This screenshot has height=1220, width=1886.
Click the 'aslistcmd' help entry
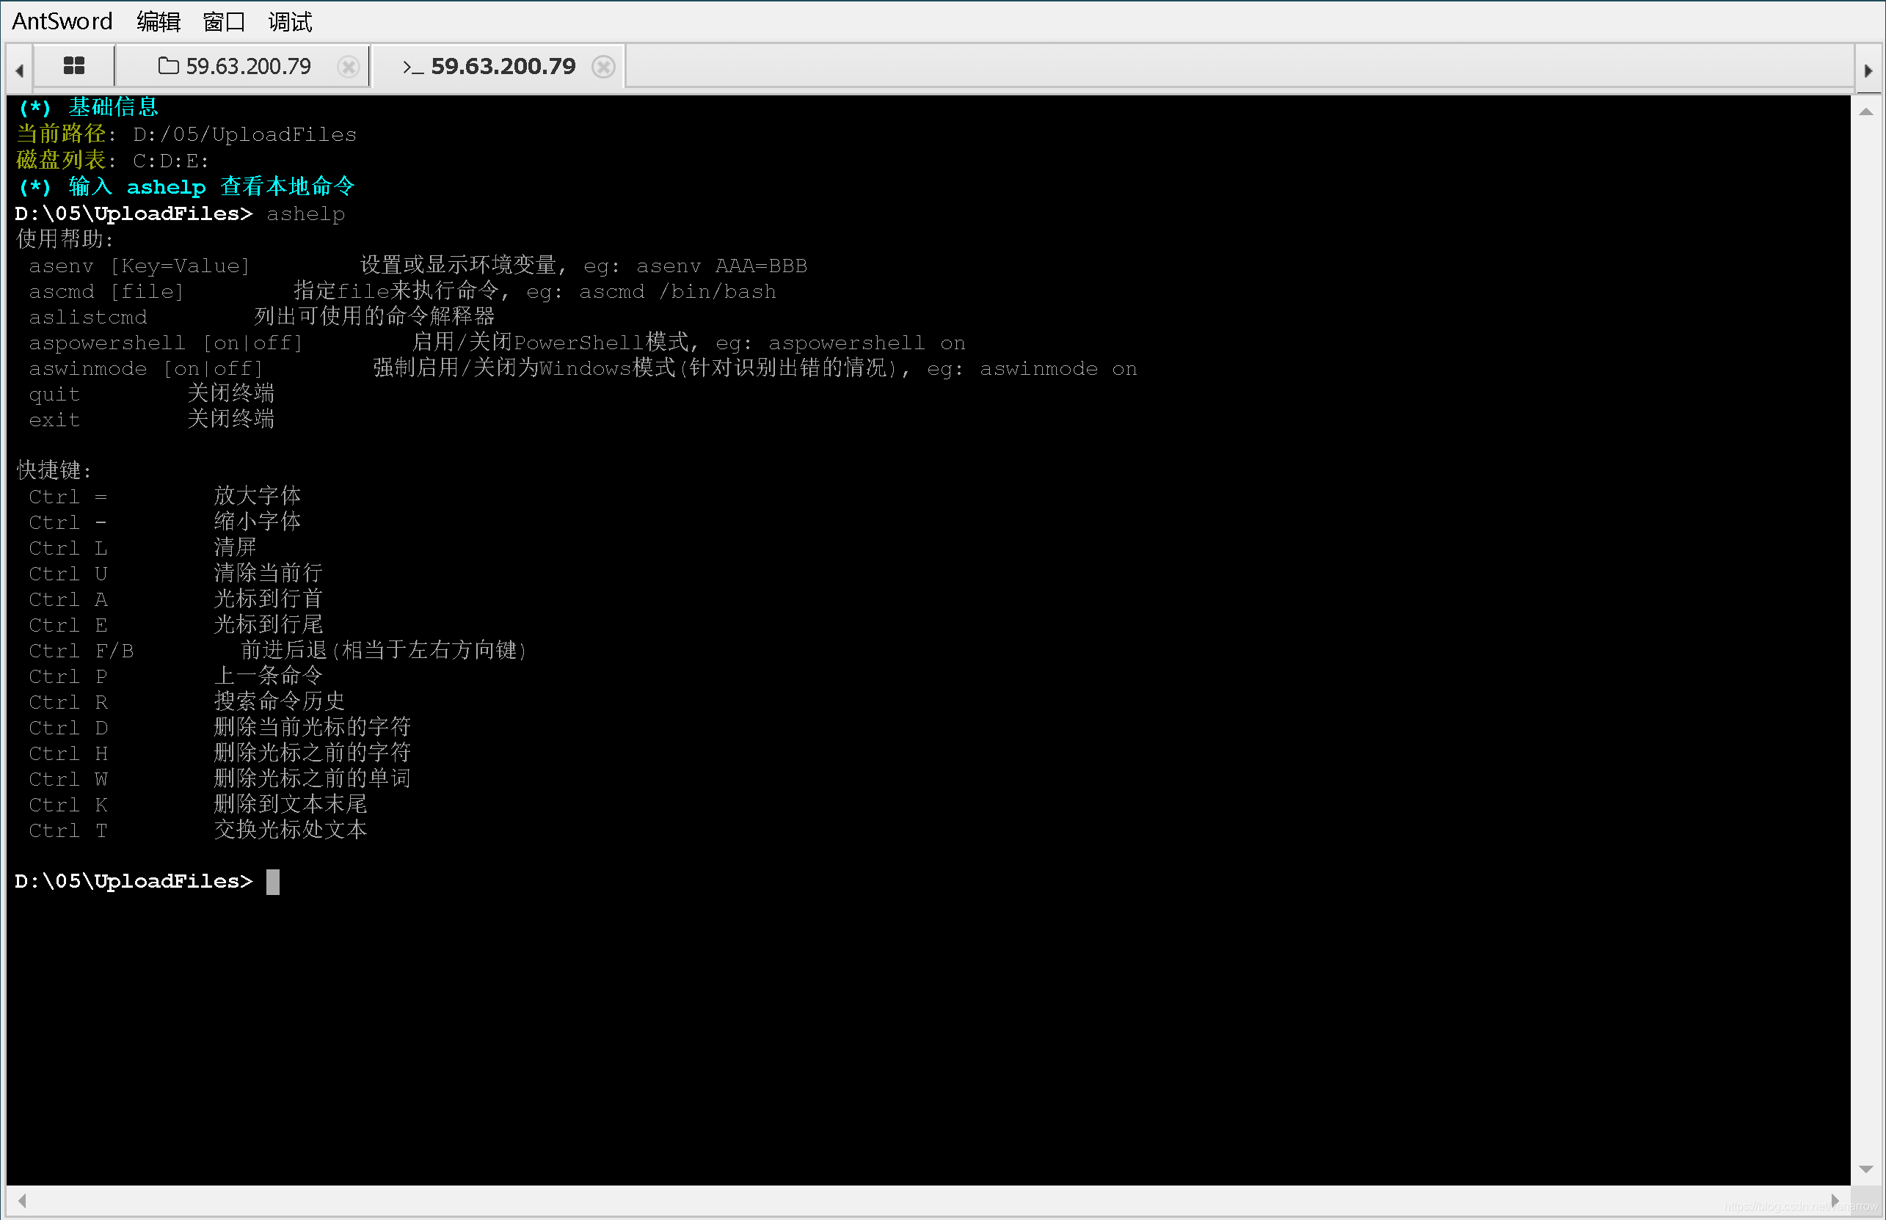[261, 317]
